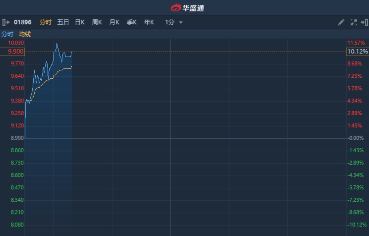Collapse the right panel icon

click(x=364, y=22)
